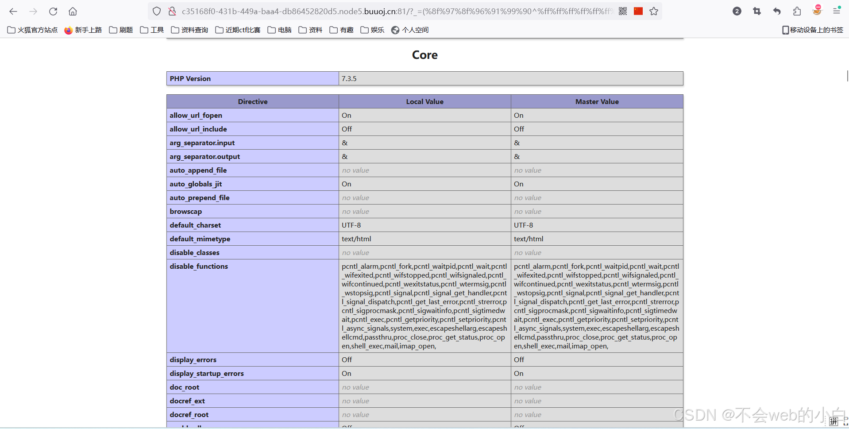
Task: Select the allow_url_fopen directive cell
Action: tap(253, 115)
